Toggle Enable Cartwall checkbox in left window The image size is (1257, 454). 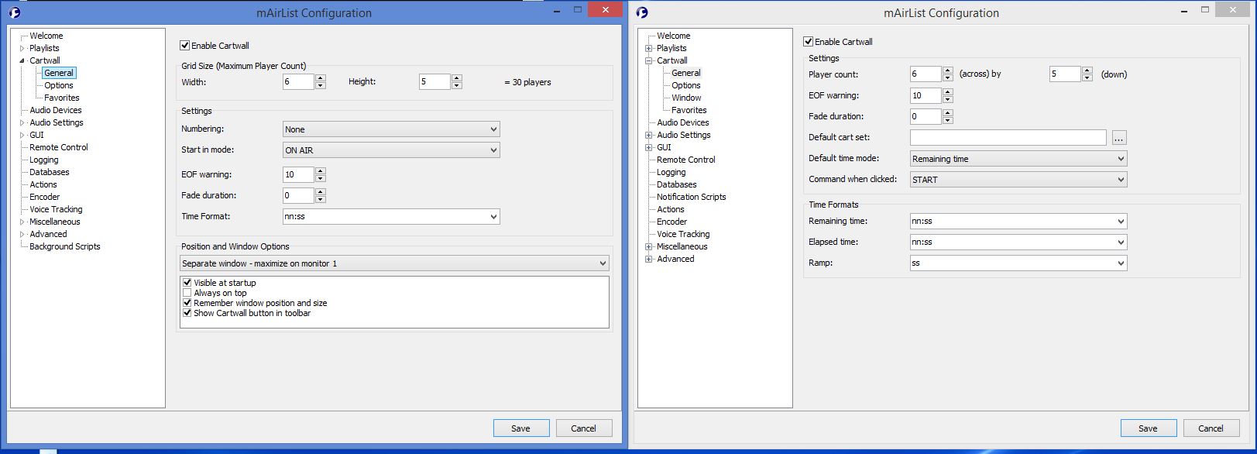point(184,46)
